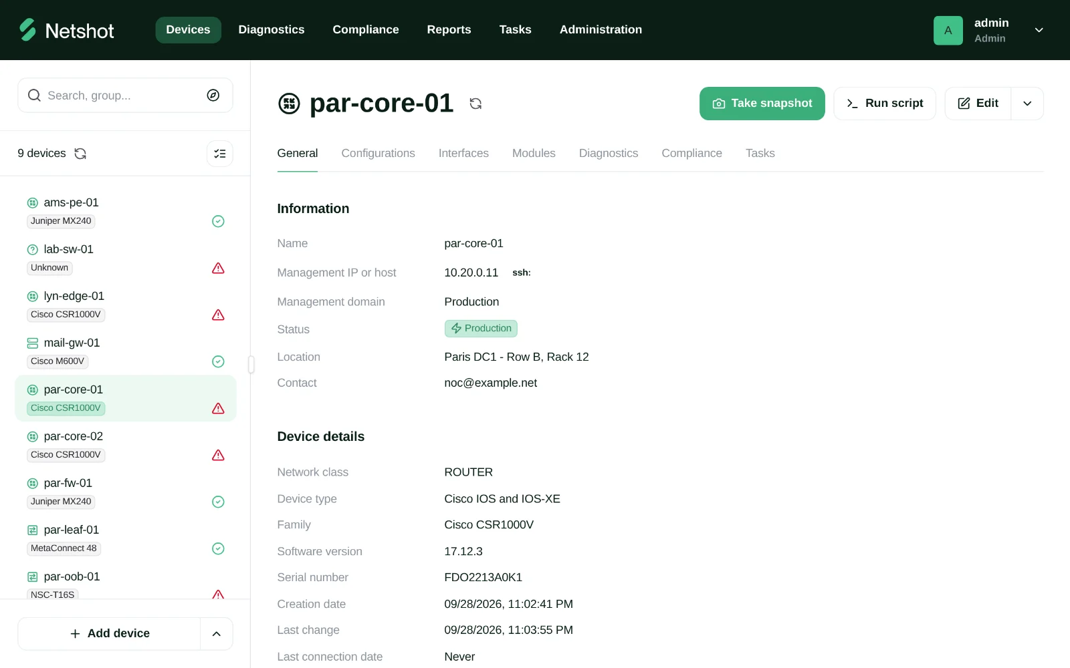Open the Compliance top menu
Viewport: 1070px width, 668px height.
click(366, 30)
